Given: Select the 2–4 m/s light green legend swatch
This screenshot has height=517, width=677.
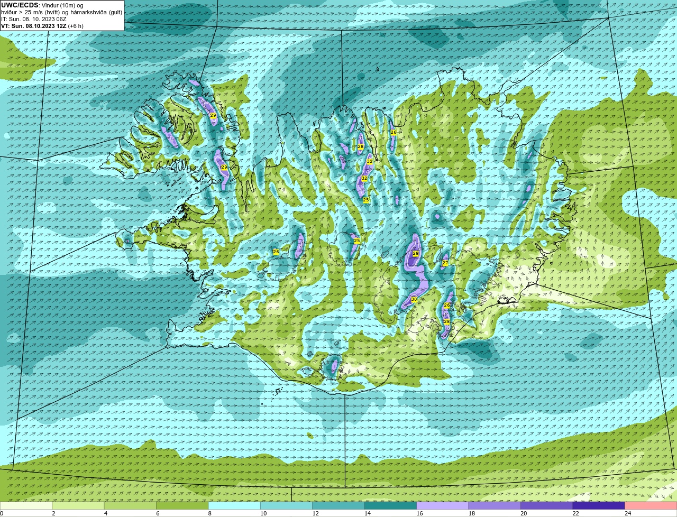Looking at the screenshot, I should pyautogui.click(x=79, y=506).
